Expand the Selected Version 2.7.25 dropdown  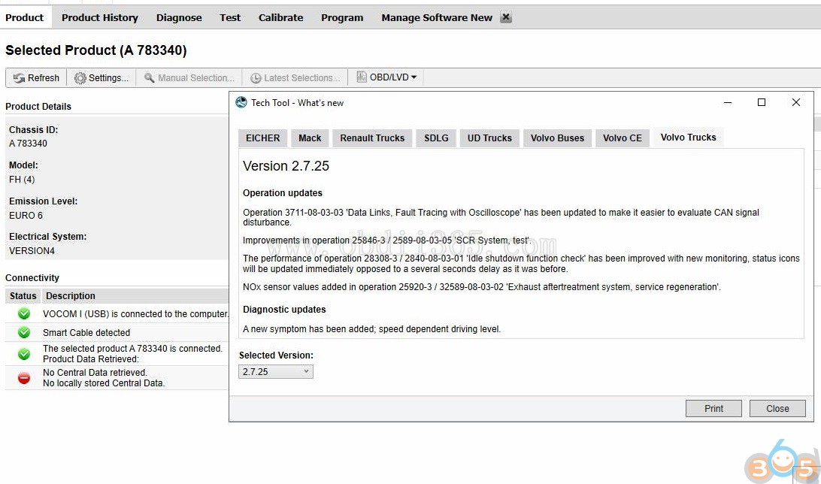[x=276, y=371]
